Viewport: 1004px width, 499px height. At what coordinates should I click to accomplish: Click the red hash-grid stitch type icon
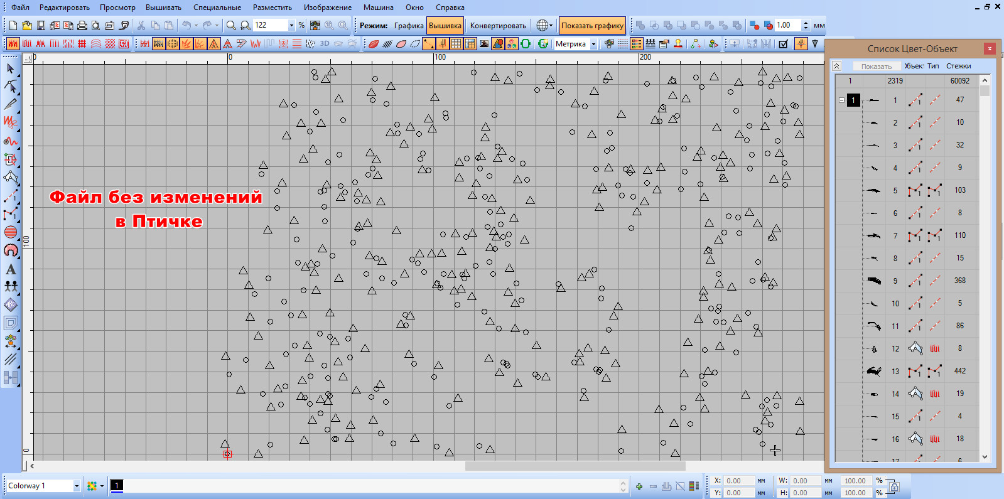pos(82,44)
